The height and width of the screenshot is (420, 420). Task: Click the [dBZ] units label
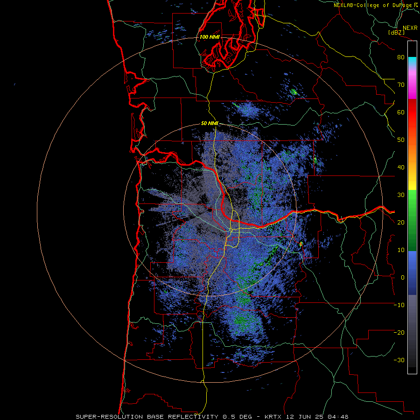pos(397,32)
